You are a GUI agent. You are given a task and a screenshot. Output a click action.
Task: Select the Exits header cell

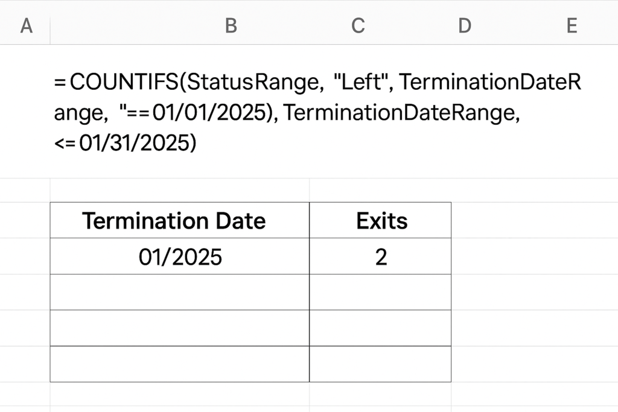pyautogui.click(x=380, y=220)
